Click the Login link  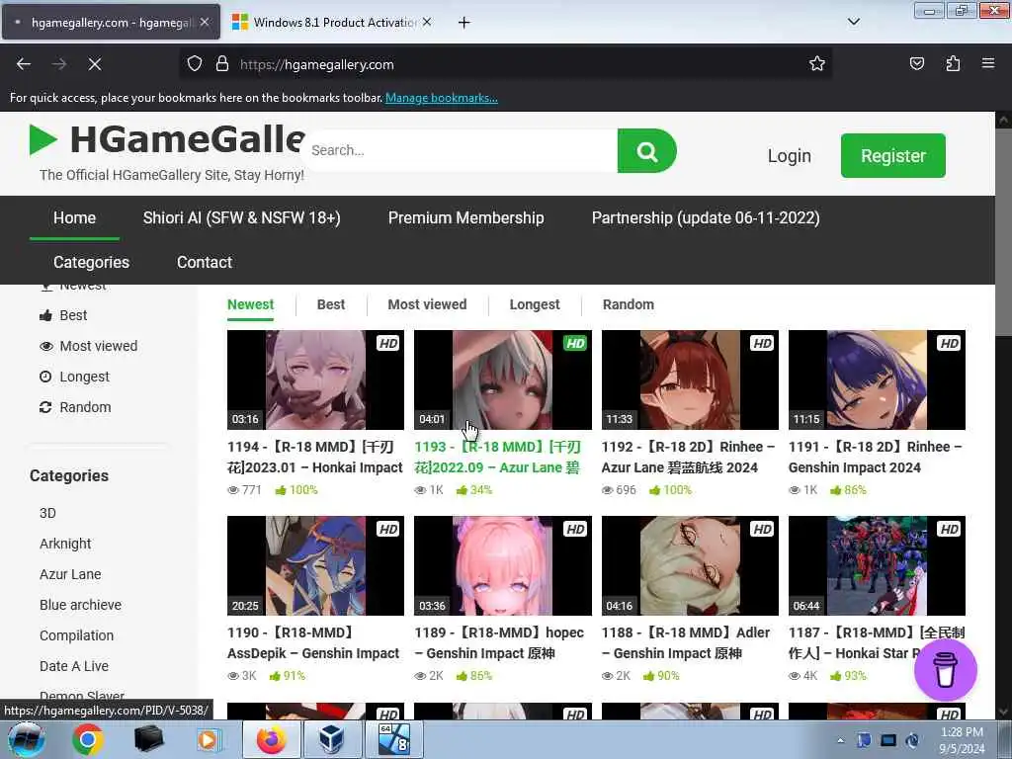click(789, 155)
